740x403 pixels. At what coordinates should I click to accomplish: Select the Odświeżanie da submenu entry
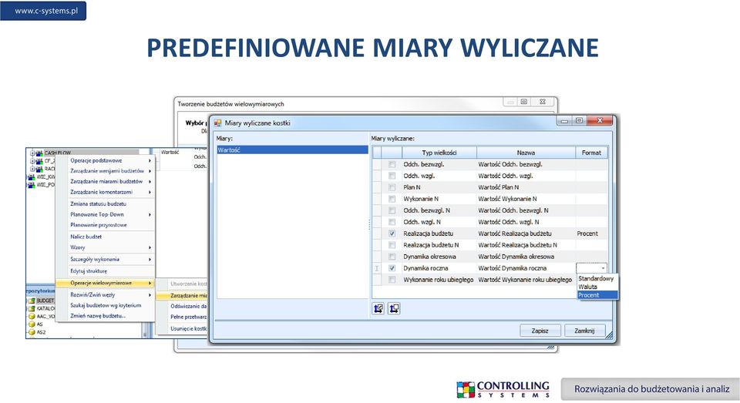(183, 306)
